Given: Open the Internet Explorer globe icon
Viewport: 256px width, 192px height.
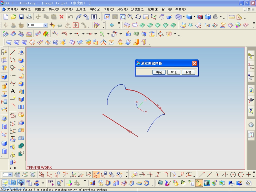Looking at the screenshot, I should 251,90.
